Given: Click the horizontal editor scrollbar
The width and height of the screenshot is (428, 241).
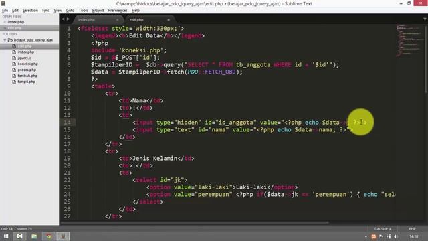Looking at the screenshot, I should 195,223.
